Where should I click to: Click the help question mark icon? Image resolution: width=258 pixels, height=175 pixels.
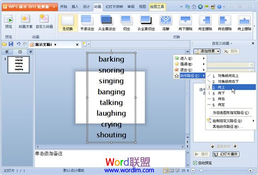(219, 7)
